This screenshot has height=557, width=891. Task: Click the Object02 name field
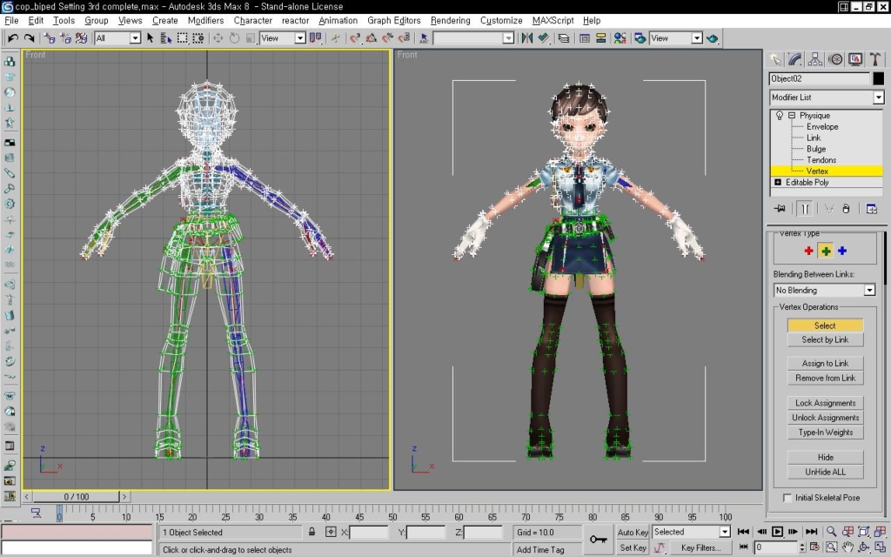[820, 78]
